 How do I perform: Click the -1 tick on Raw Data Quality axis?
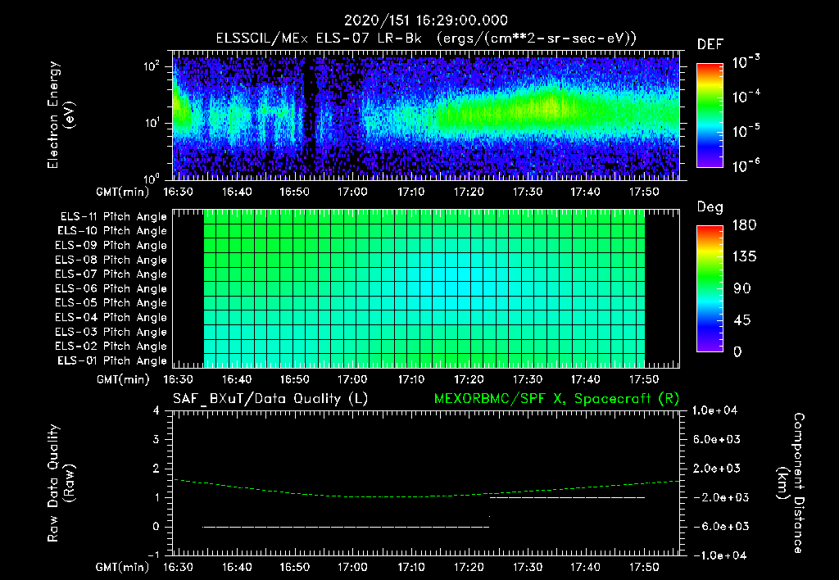[153, 555]
